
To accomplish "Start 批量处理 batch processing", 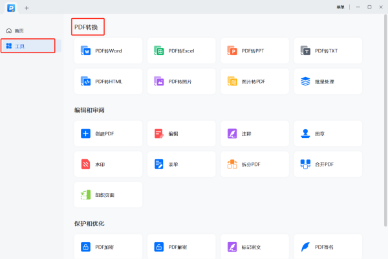I will coord(327,82).
